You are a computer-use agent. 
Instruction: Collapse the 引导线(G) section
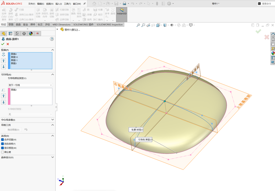pyautogui.click(x=52, y=74)
